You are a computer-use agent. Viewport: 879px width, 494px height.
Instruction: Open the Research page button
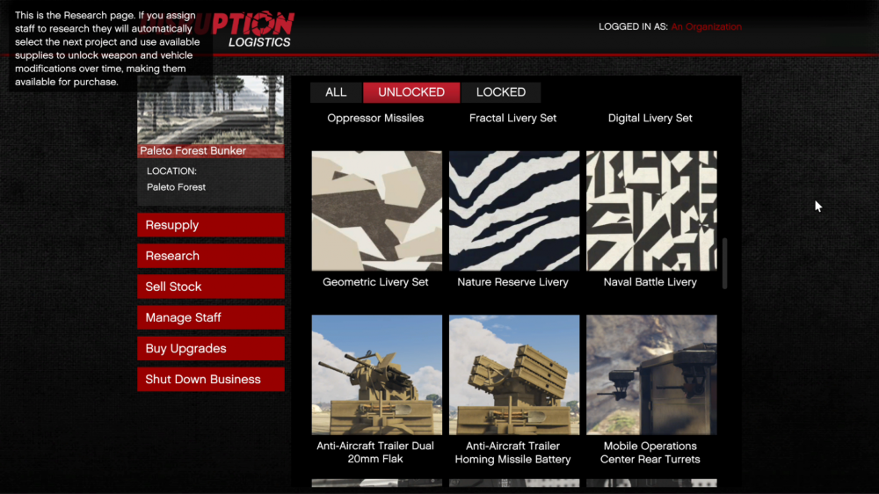tap(211, 256)
